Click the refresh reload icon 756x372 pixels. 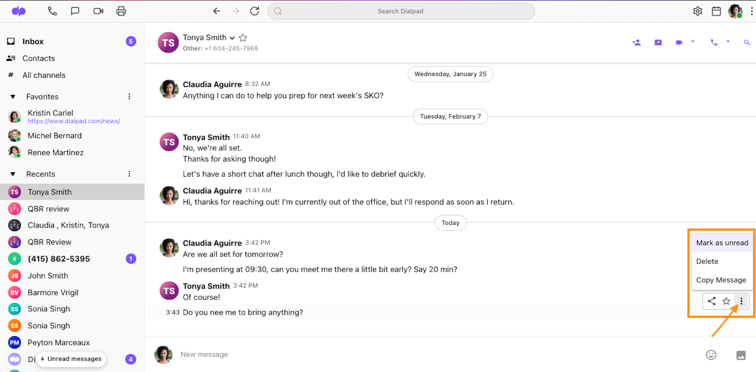coord(255,11)
